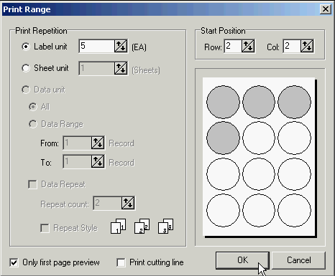The image size is (335, 276).
Task: Select repeat style icon numbered 1
Action: (119, 226)
